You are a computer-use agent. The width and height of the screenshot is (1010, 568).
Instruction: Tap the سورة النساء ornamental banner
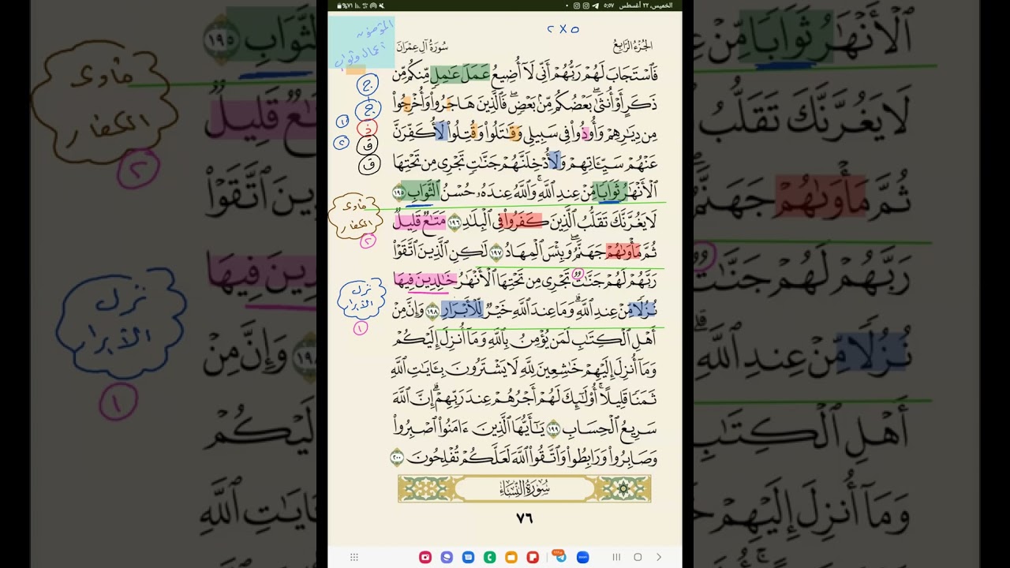click(x=525, y=489)
